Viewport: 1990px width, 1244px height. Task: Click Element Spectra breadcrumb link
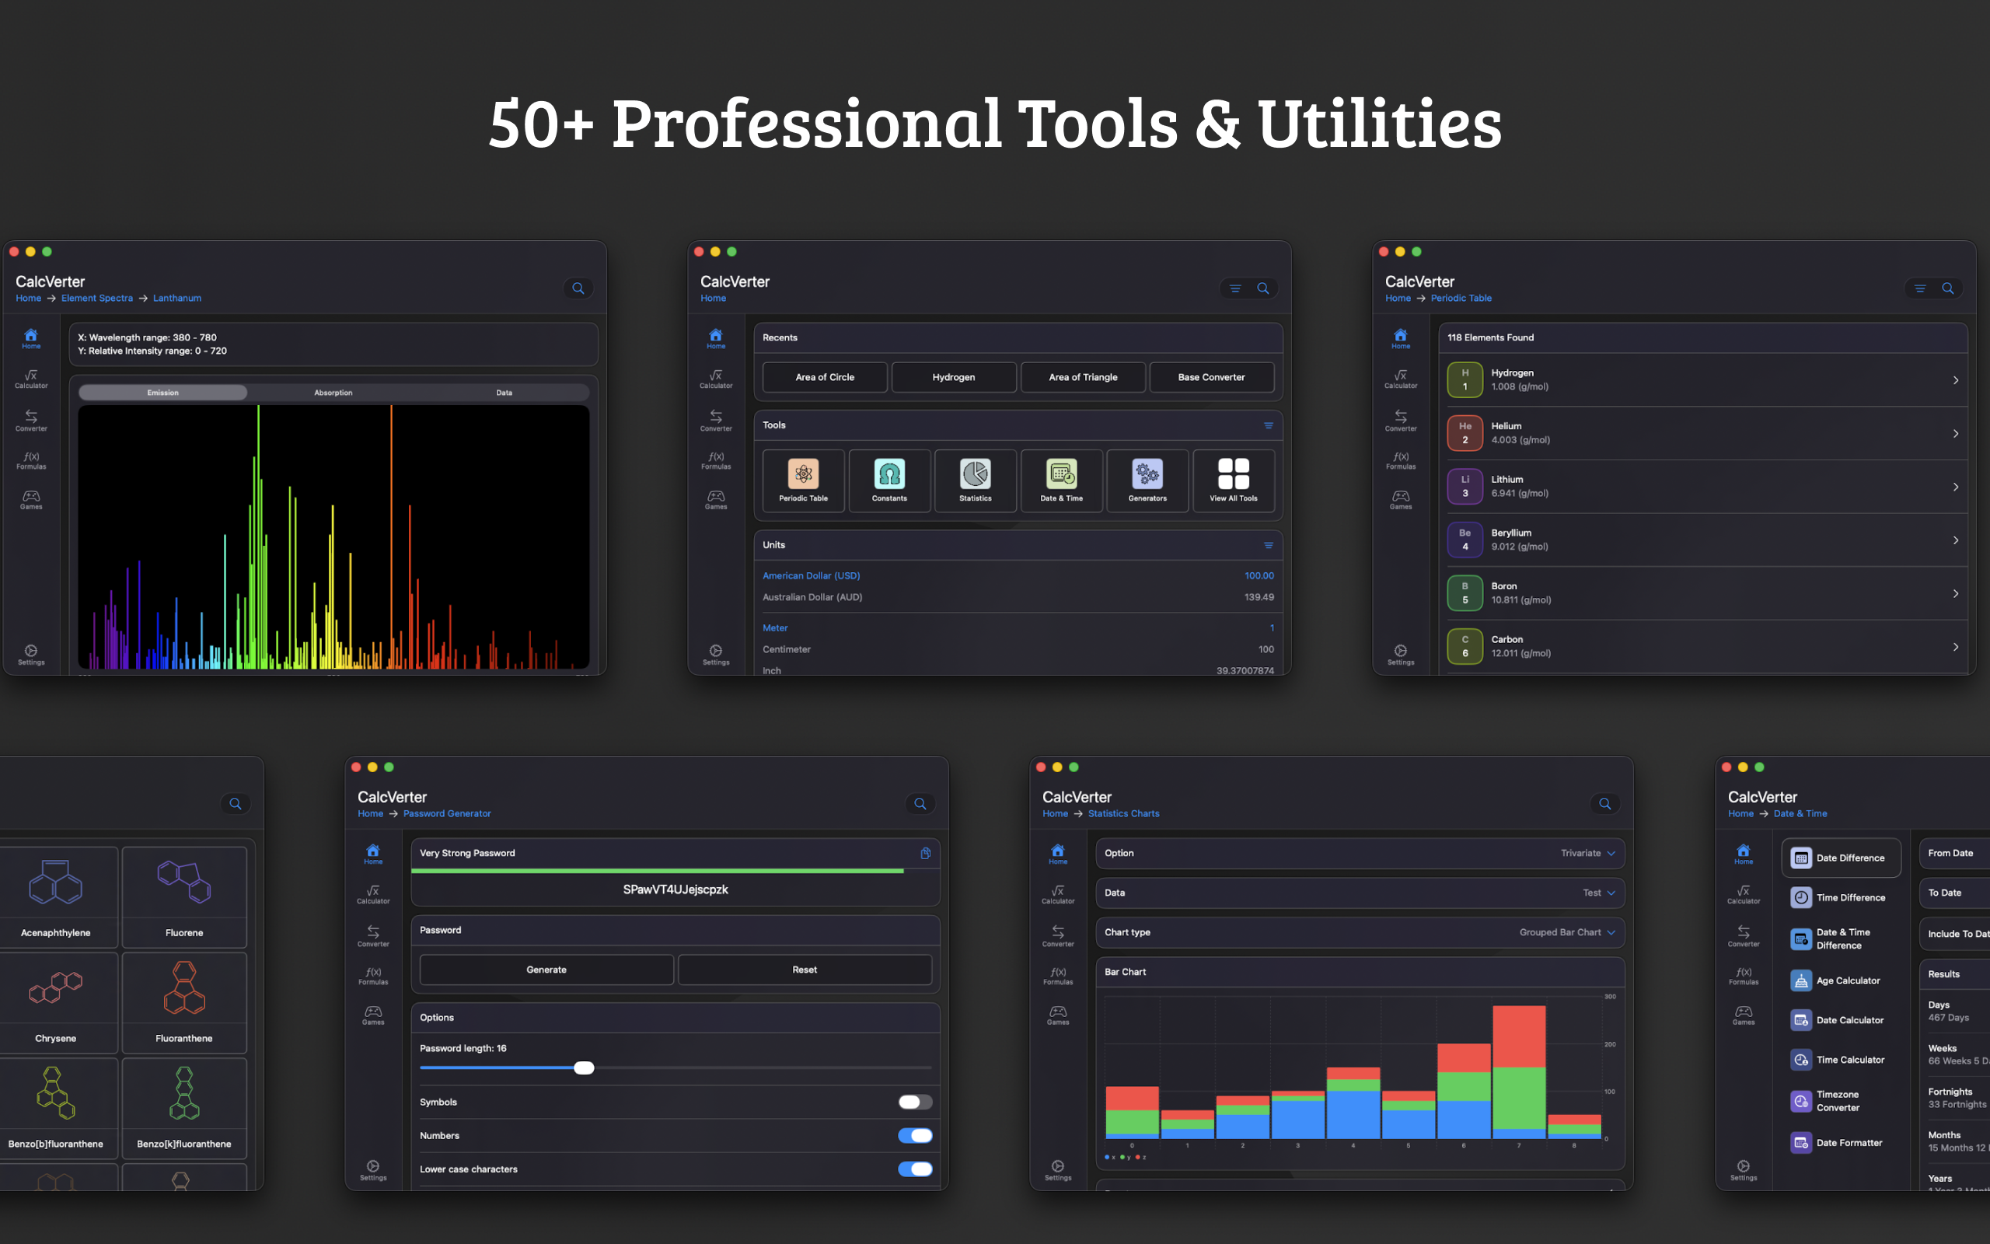click(x=97, y=299)
